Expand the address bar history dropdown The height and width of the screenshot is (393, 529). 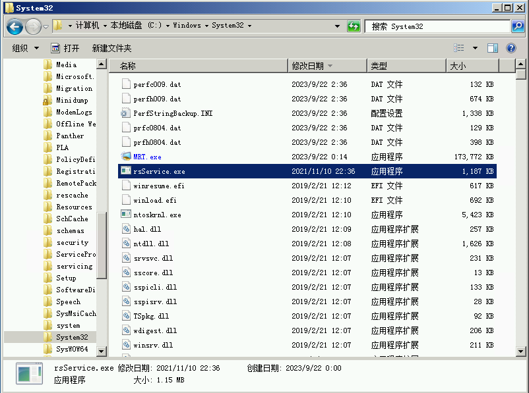coord(338,26)
